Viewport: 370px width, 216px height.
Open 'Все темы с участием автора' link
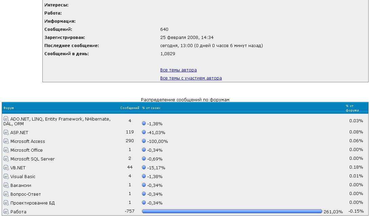[191, 78]
